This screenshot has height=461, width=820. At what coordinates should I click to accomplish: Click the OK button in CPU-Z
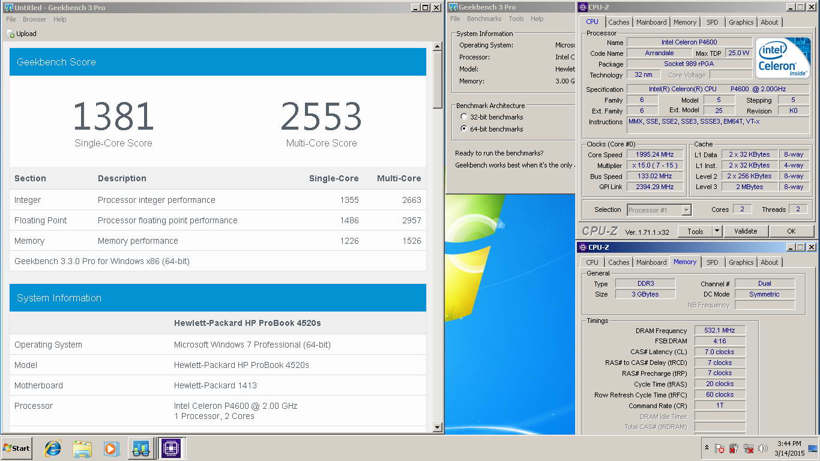[x=791, y=231]
